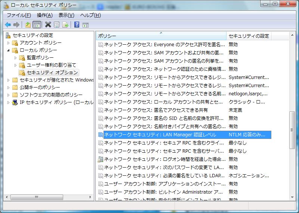
Task: Expand the 監査ポリシー tree node
Action: 16,58
